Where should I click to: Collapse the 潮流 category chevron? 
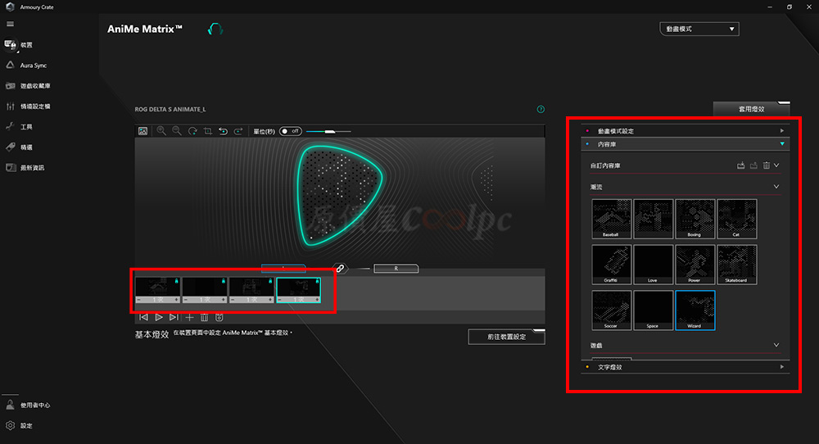coord(776,187)
